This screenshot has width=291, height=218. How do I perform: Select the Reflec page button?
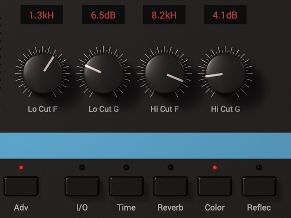259,186
